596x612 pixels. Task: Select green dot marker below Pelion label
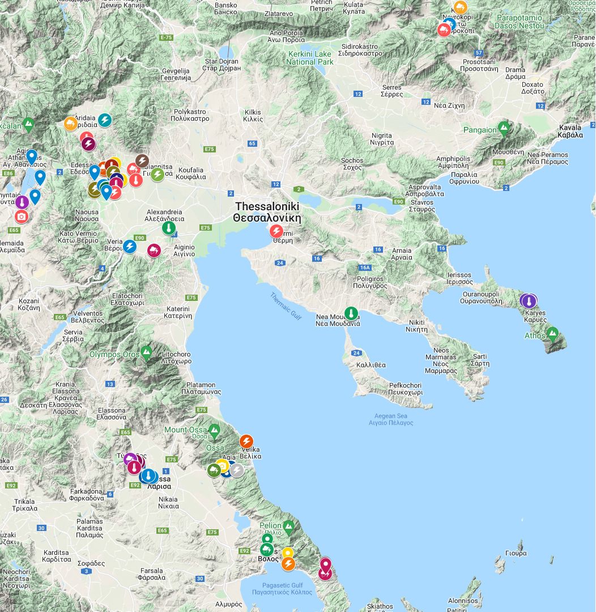pyautogui.click(x=267, y=539)
